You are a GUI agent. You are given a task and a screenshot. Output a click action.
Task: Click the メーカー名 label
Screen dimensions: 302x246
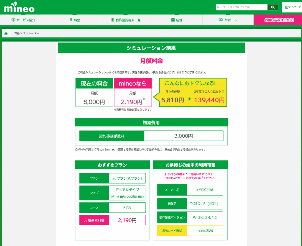pos(172,190)
